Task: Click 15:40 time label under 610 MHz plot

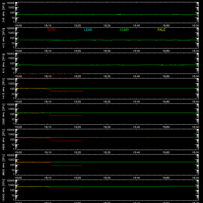Action: tap(137, 76)
